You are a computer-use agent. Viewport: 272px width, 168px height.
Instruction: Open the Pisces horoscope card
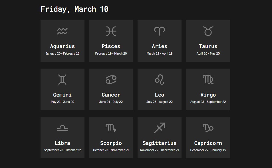point(111,41)
